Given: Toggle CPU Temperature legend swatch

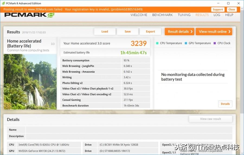Looking at the screenshot, I should click(x=157, y=43).
